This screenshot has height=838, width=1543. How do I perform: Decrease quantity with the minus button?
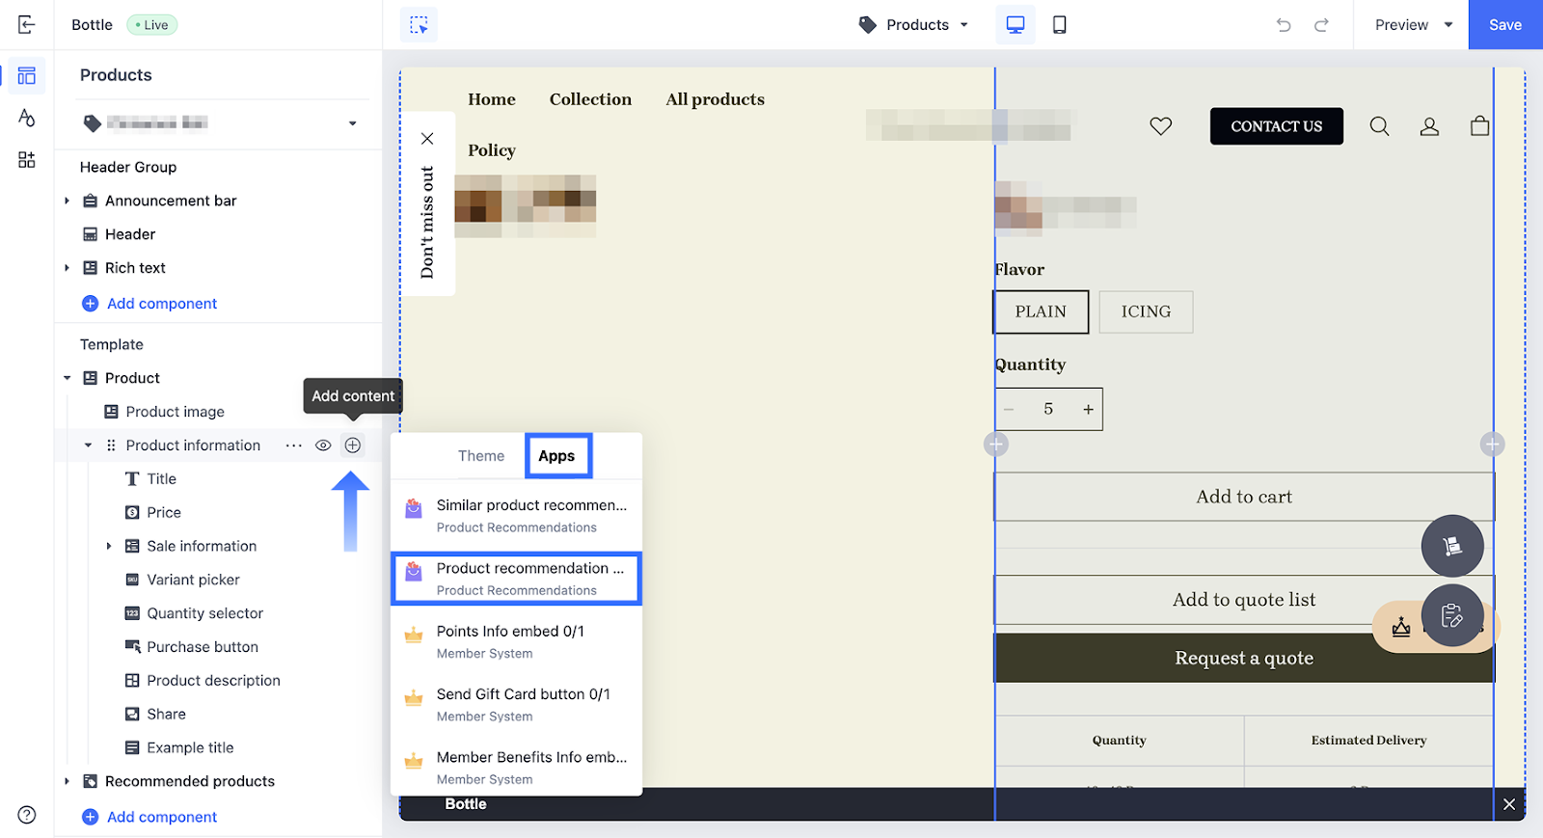point(1009,410)
